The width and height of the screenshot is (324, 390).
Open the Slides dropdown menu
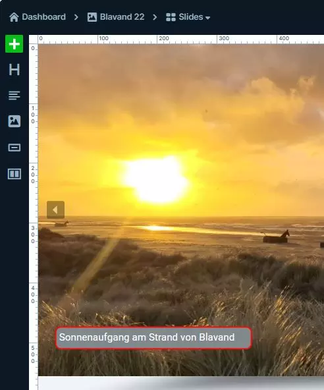click(x=188, y=17)
